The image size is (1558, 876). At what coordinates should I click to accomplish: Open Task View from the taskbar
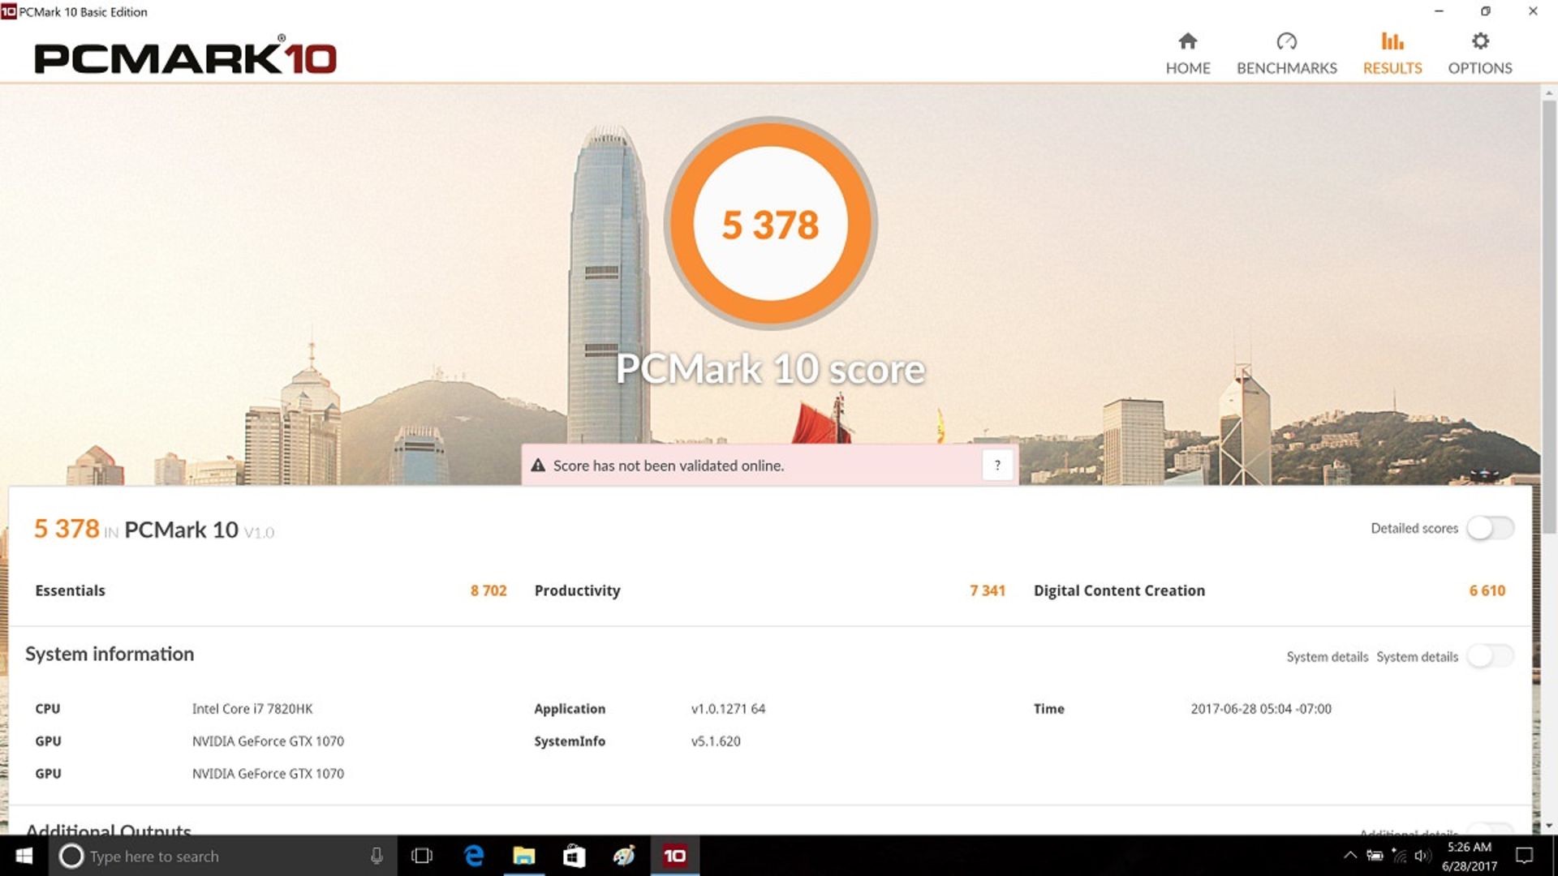422,856
